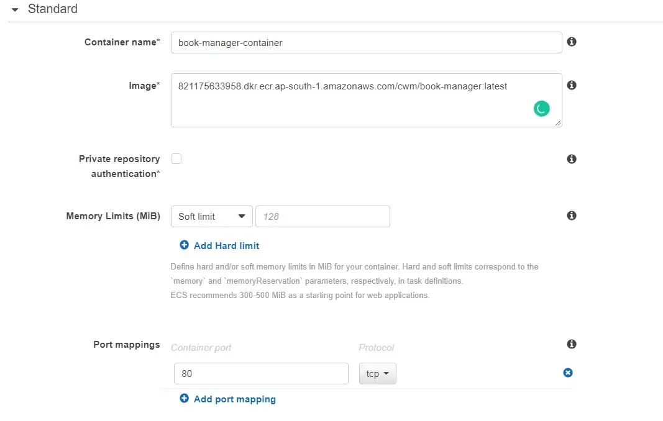The image size is (663, 421).
Task: Click the Add Hard limit link
Action: 226,245
